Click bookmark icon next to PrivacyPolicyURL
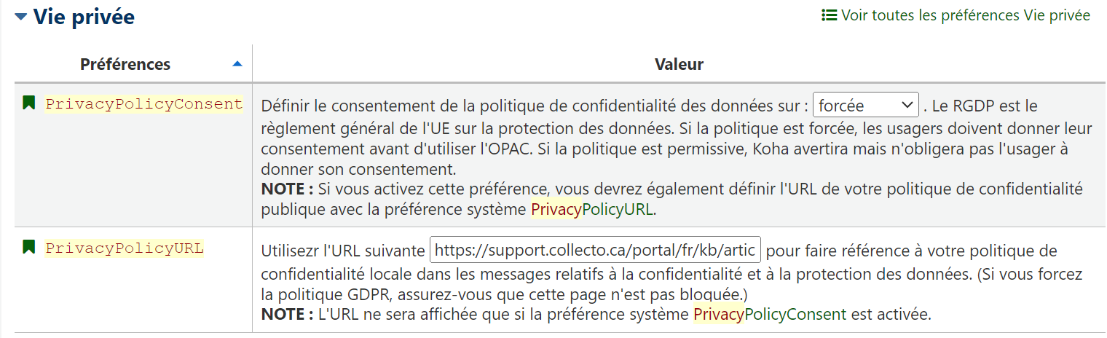 (x=29, y=246)
